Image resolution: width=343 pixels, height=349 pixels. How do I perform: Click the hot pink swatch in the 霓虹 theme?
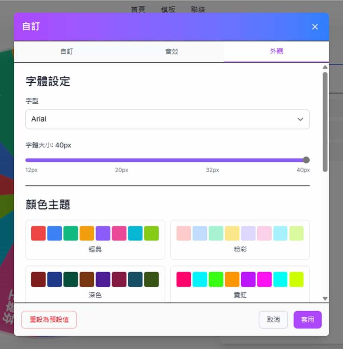184,279
